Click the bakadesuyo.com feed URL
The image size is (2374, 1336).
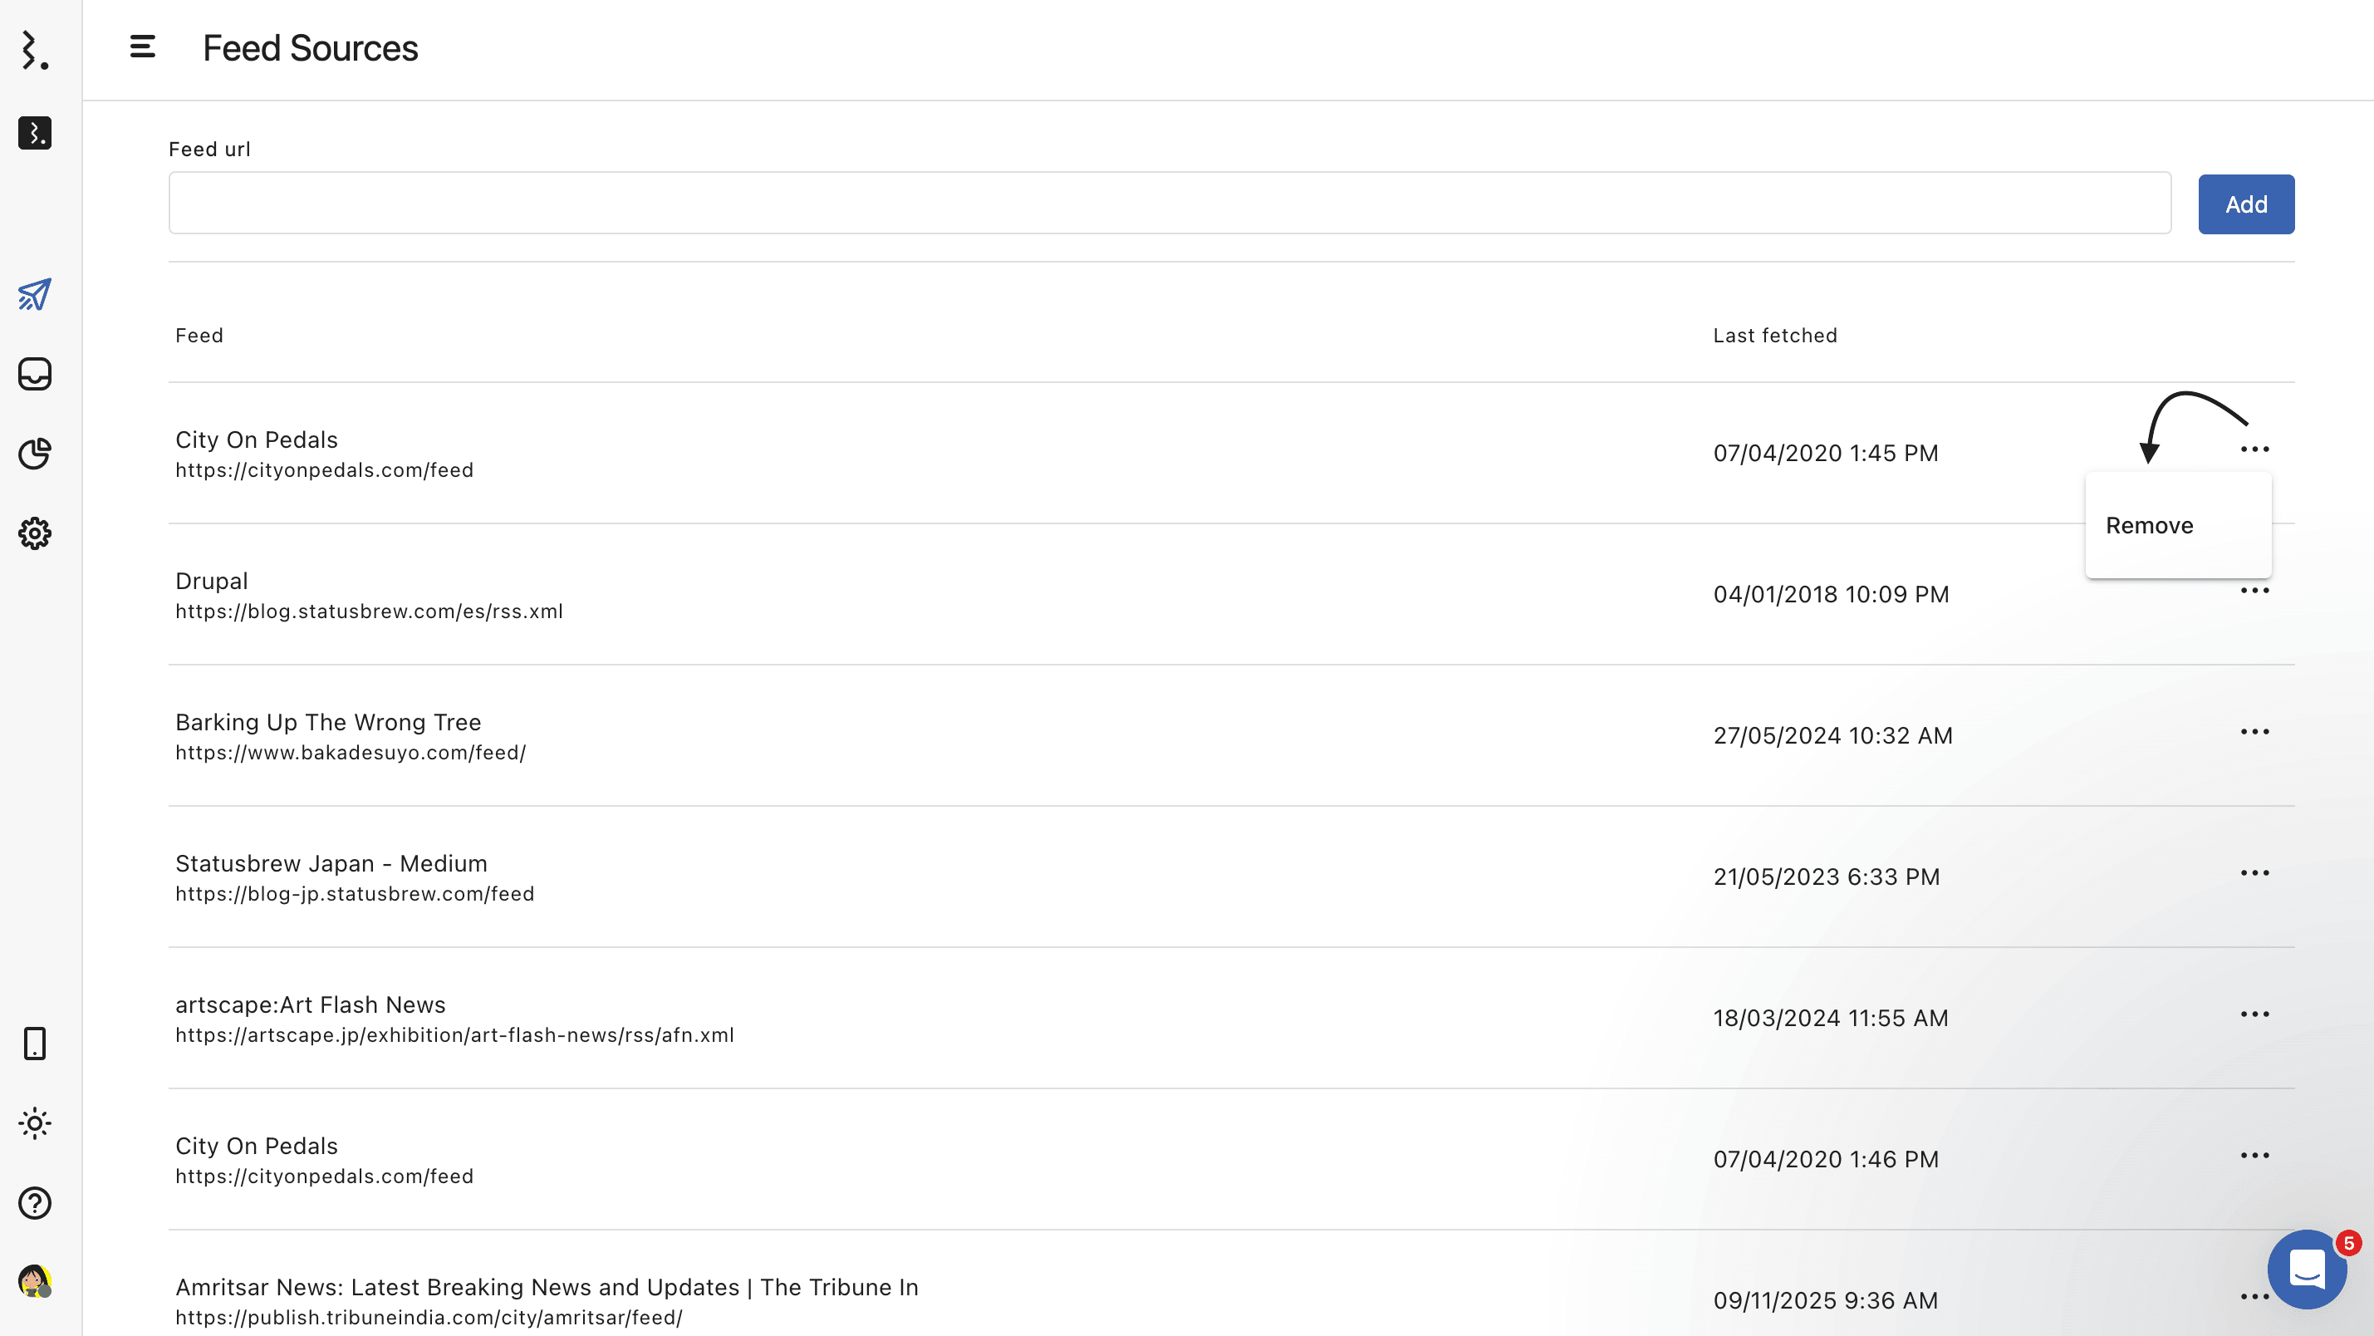pyautogui.click(x=351, y=754)
